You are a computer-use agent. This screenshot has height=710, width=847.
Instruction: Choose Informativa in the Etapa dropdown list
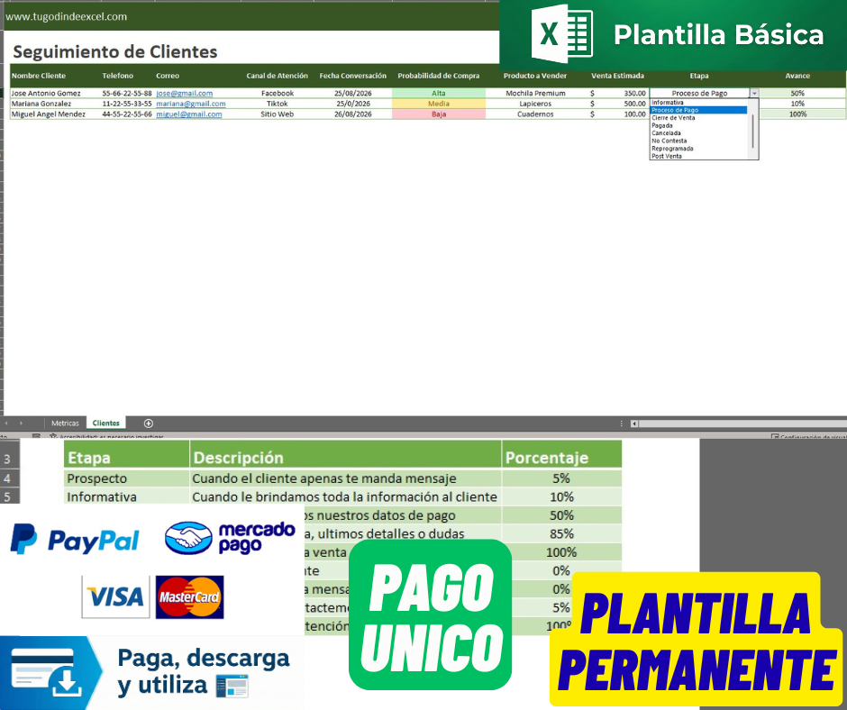coord(668,102)
